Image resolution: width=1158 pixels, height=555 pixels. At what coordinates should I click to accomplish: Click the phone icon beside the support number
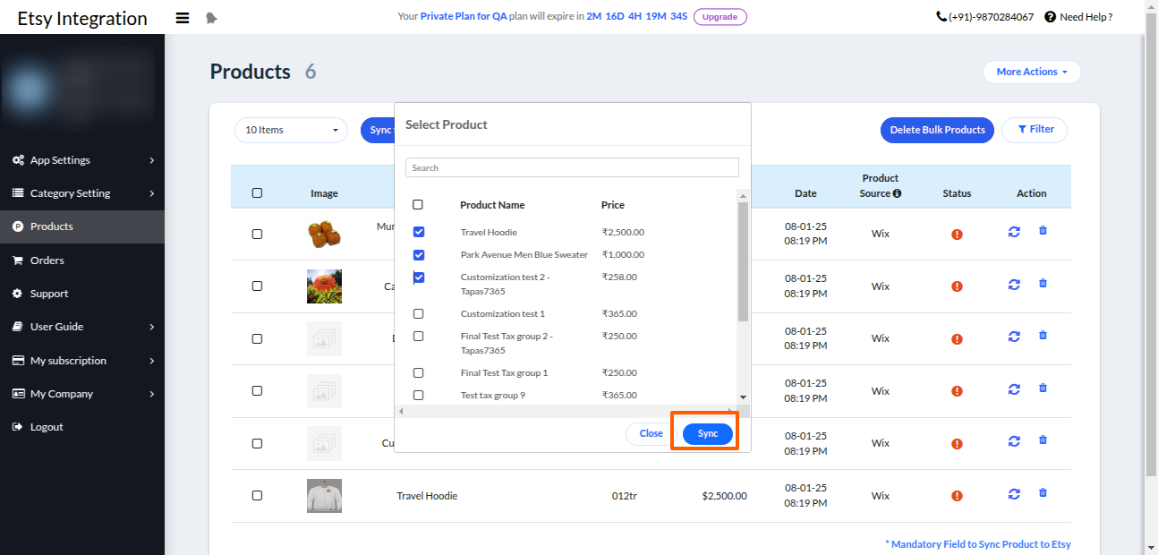pos(940,16)
